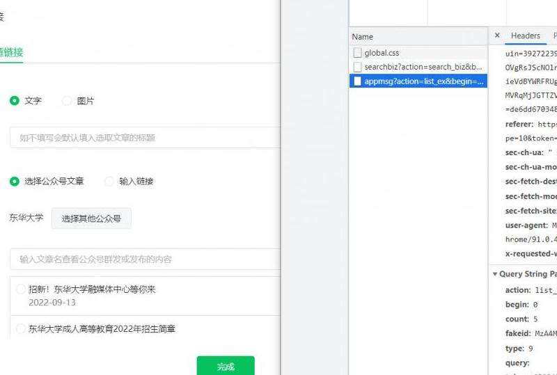The image size is (557, 375).
Task: Choose the 输入链接 radio option
Action: point(109,182)
